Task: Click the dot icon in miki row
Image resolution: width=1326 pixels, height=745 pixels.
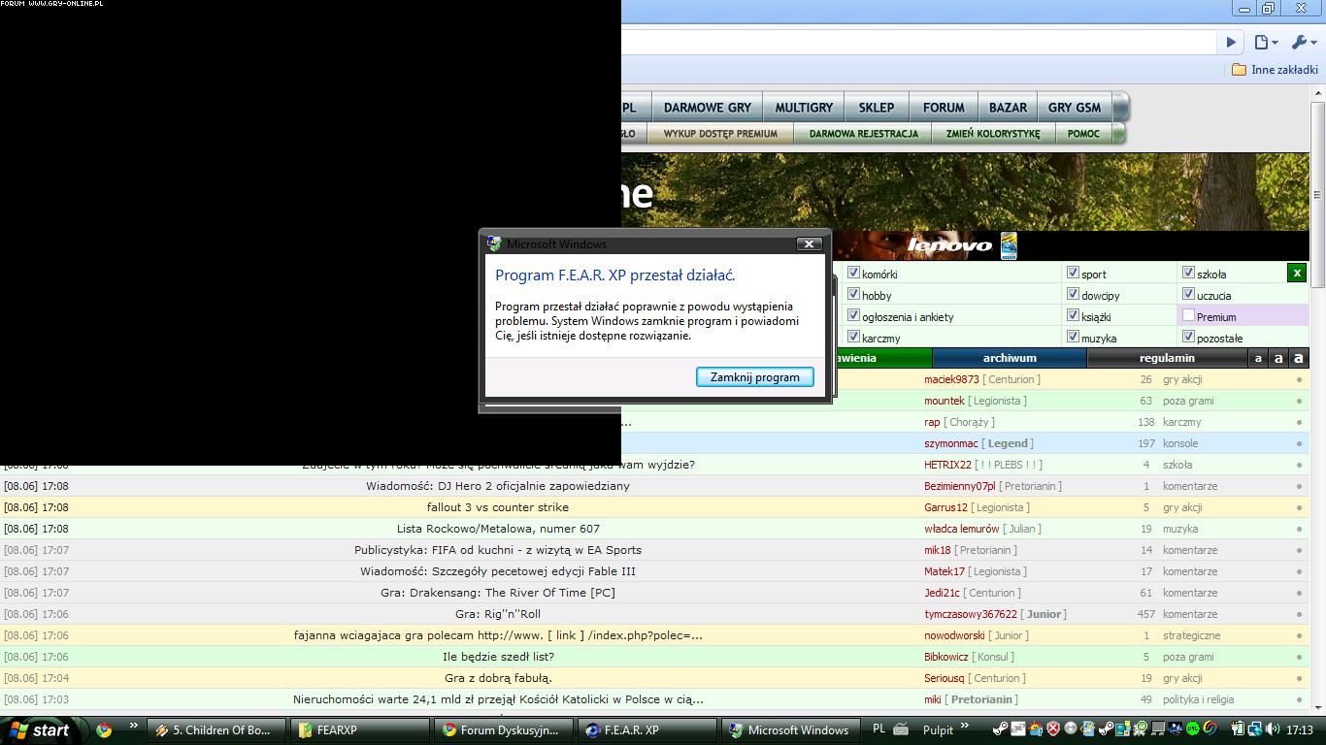Action: (x=1299, y=699)
